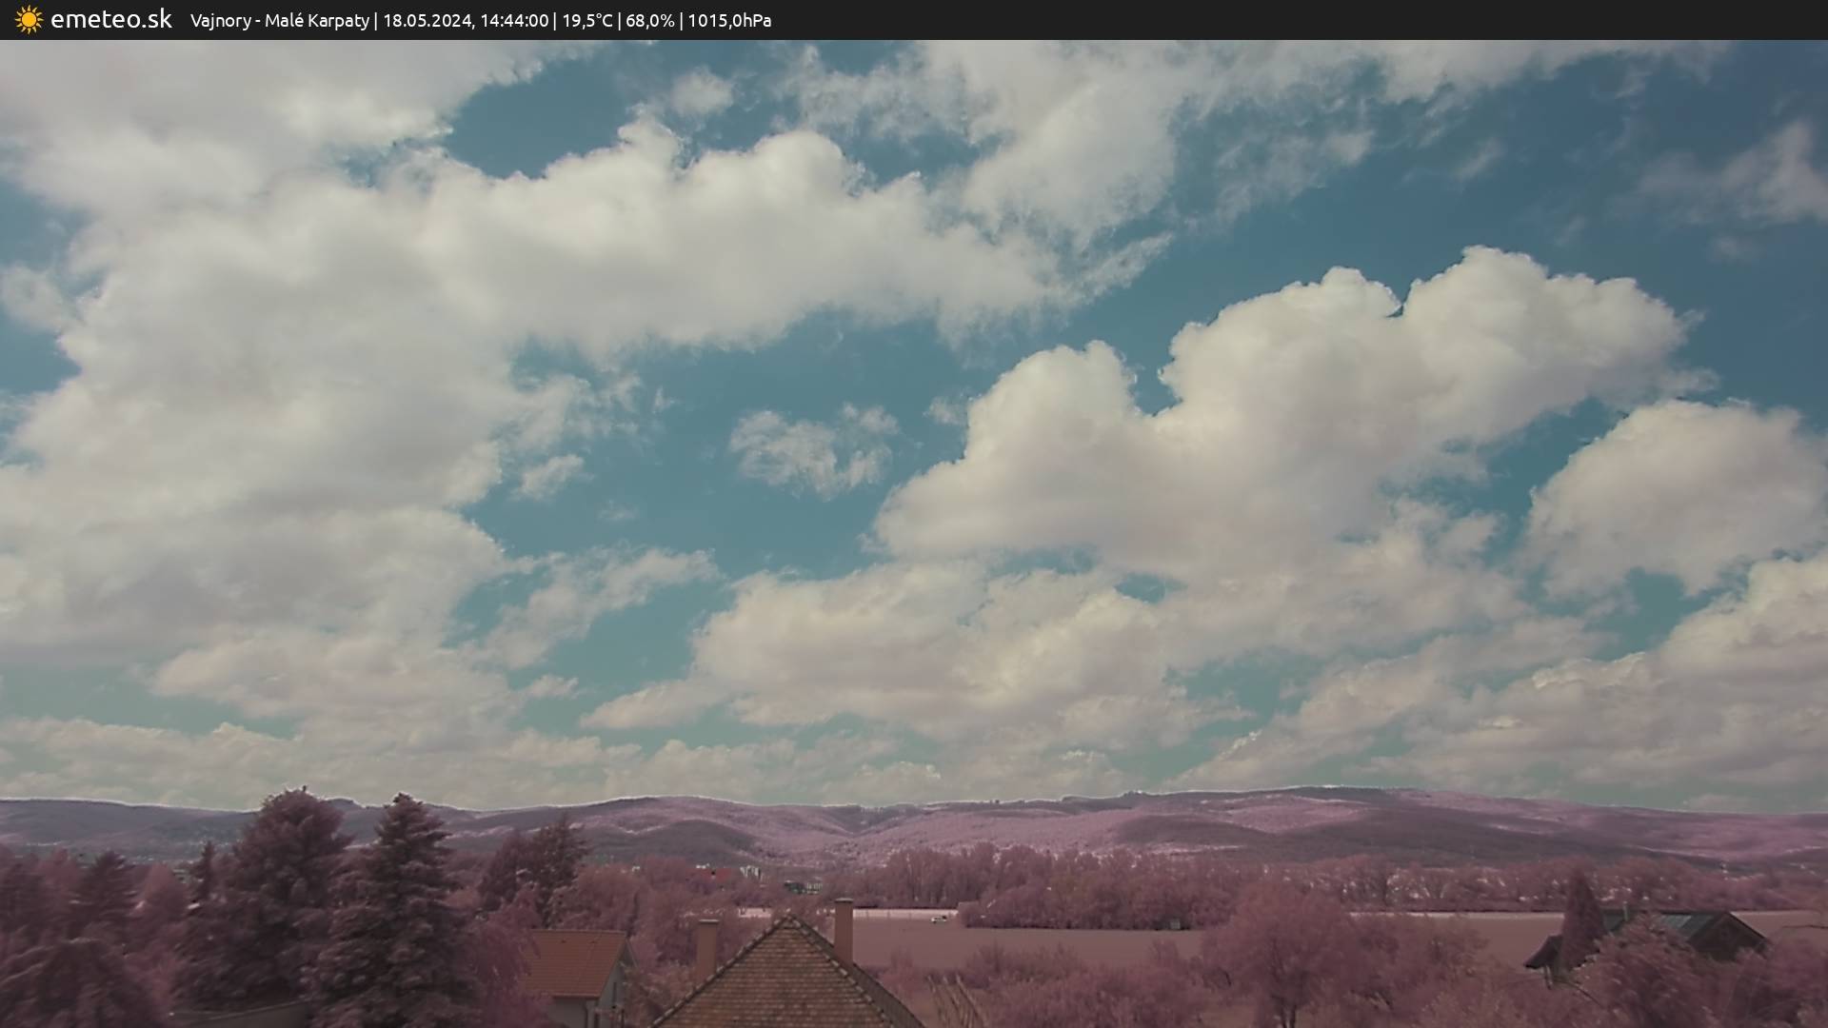Click the emeteo.sk sun logo icon
Viewport: 1828px width, 1028px height.
point(29,19)
